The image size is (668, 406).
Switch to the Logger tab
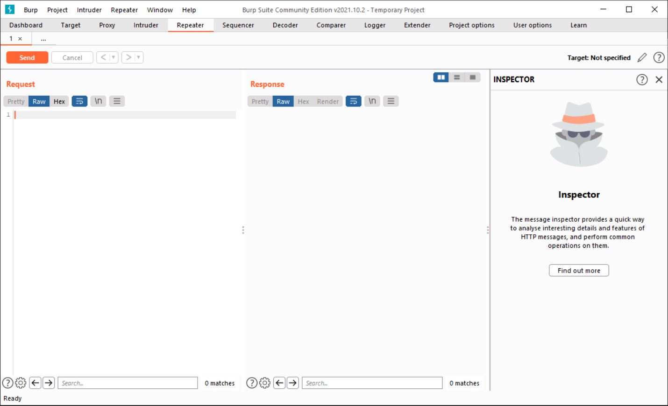pyautogui.click(x=375, y=25)
